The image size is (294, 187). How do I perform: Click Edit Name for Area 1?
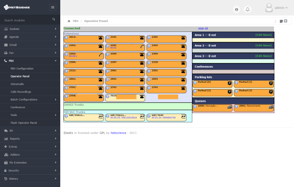(x=264, y=35)
